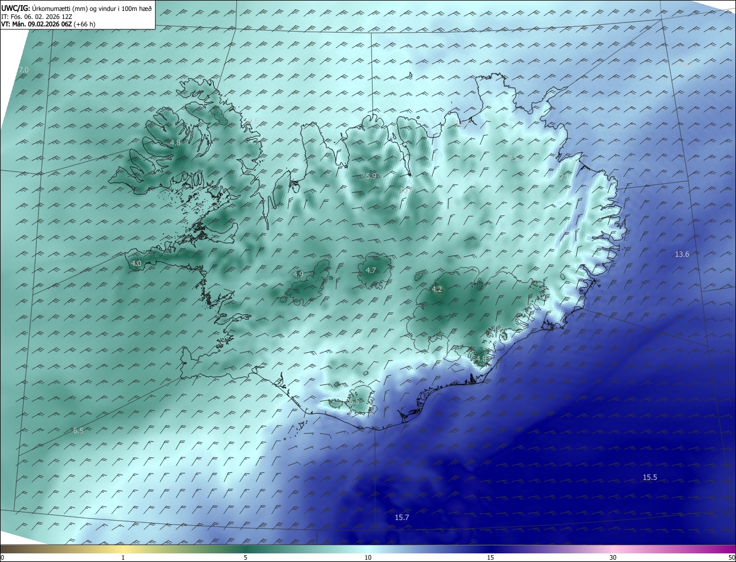Select the 6.5 value in the southwest ocean
The height and width of the screenshot is (562, 736).
pyautogui.click(x=78, y=431)
